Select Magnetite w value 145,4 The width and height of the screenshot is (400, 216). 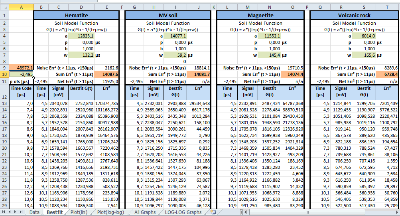click(x=269, y=55)
